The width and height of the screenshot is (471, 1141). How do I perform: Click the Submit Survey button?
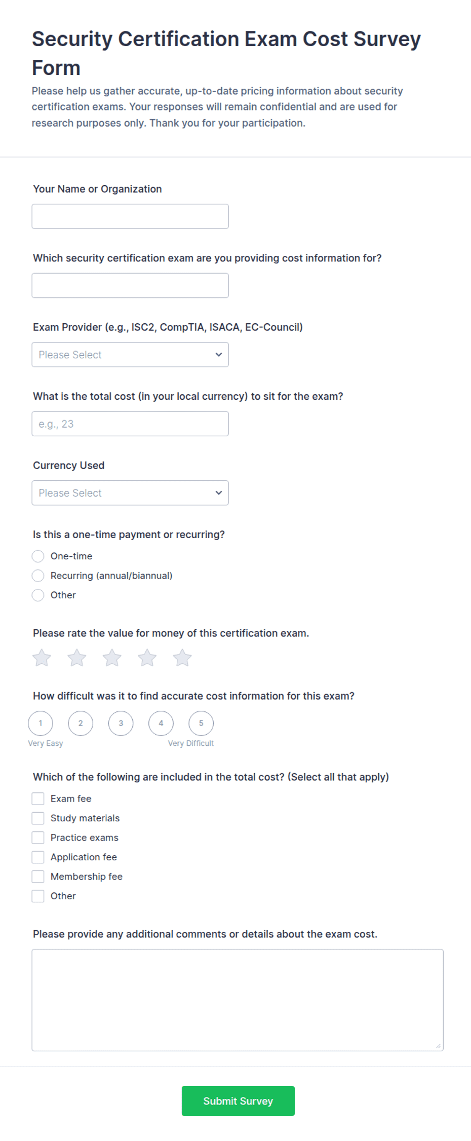click(x=238, y=1101)
